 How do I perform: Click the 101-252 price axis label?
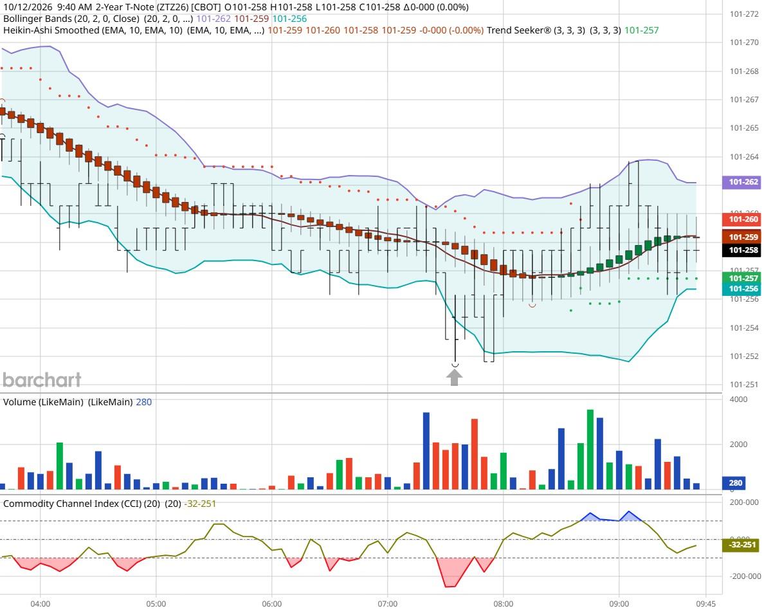point(744,356)
